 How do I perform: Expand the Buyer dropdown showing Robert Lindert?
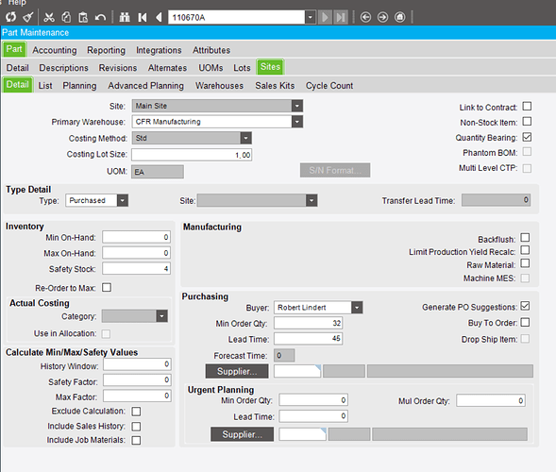[357, 308]
